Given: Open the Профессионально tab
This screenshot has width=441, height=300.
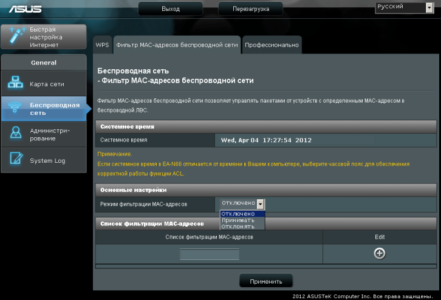Looking at the screenshot, I should (272, 45).
